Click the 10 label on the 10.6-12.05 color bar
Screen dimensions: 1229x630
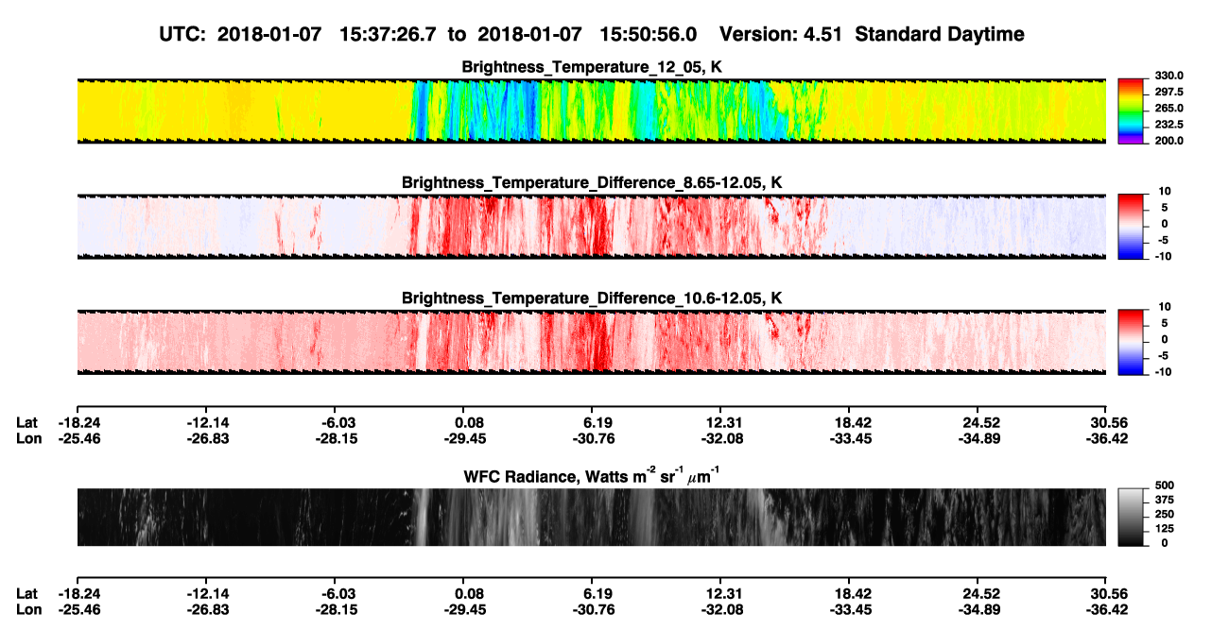coord(1163,307)
